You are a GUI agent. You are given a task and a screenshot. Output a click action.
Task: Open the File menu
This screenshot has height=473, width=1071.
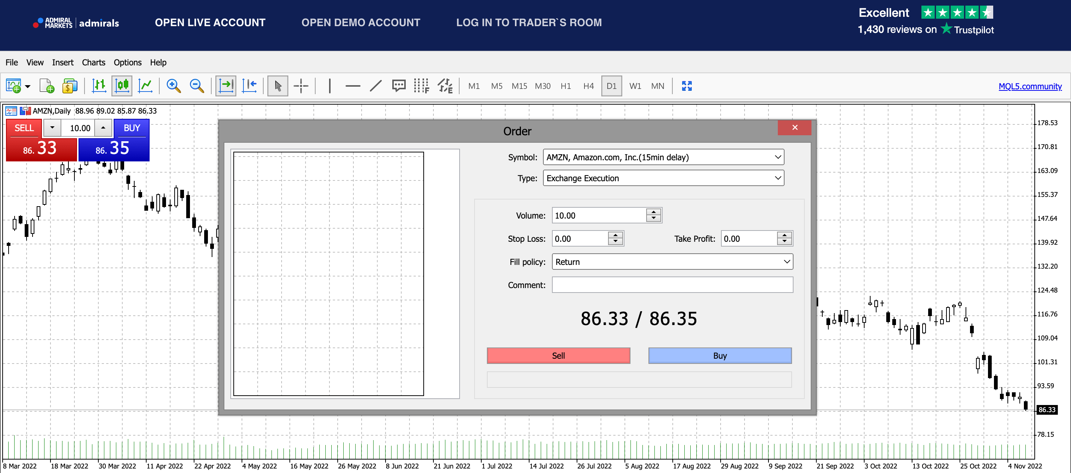tap(12, 62)
